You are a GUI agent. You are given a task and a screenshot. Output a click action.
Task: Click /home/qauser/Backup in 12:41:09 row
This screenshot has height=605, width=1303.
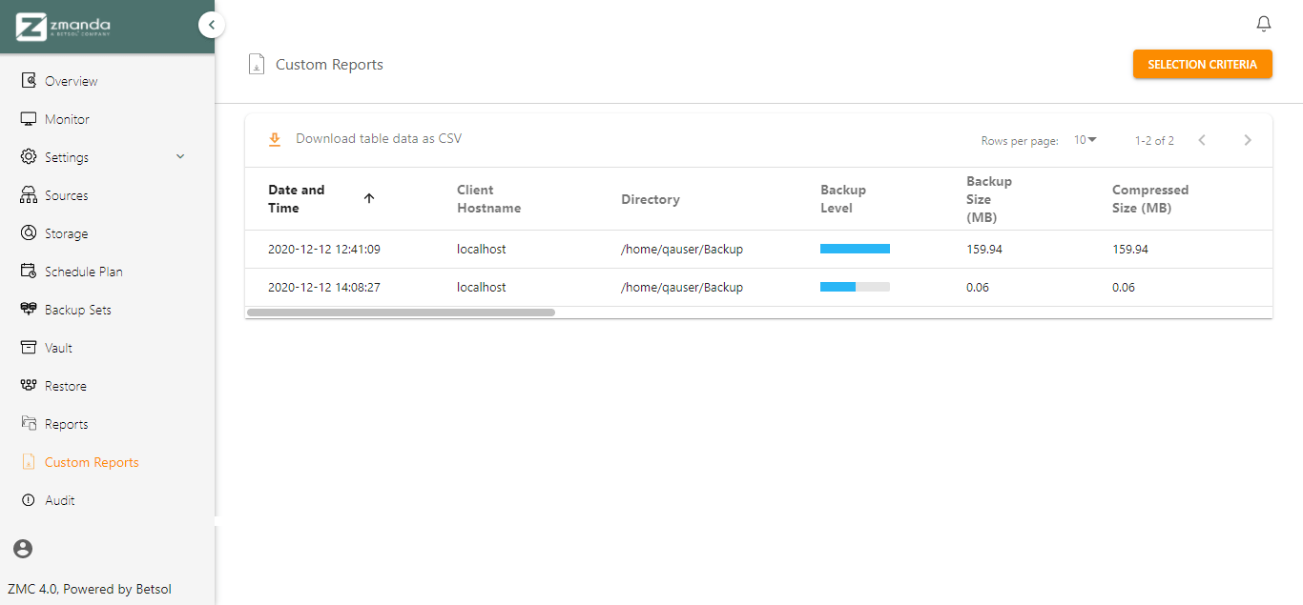click(x=682, y=249)
